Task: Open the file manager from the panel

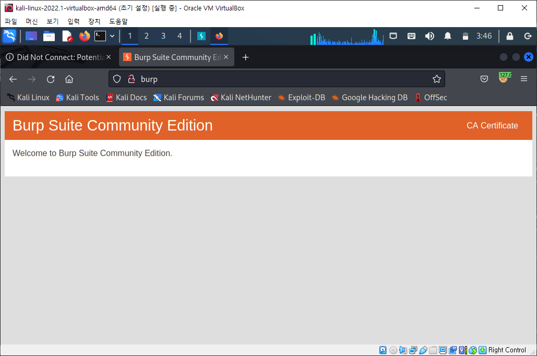Action: [49, 36]
